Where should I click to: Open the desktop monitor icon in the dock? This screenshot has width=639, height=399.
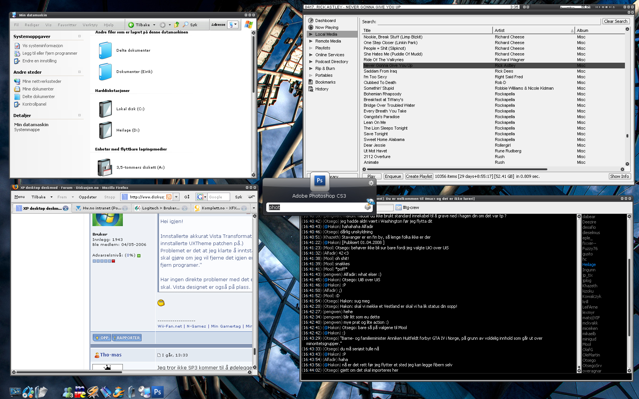pyautogui.click(x=16, y=392)
